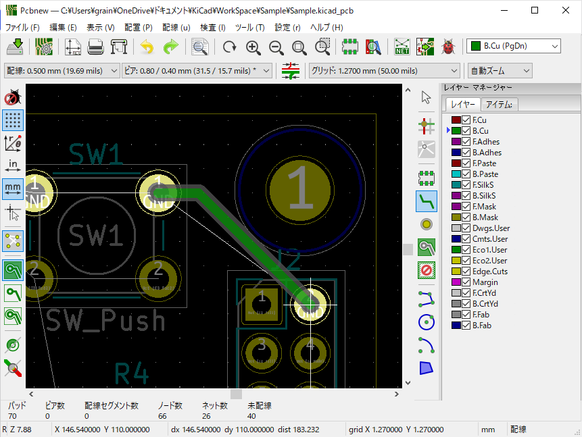Select the arrow cursor tool

point(426,97)
